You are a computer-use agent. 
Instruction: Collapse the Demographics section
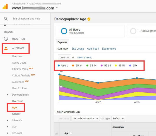8,95
